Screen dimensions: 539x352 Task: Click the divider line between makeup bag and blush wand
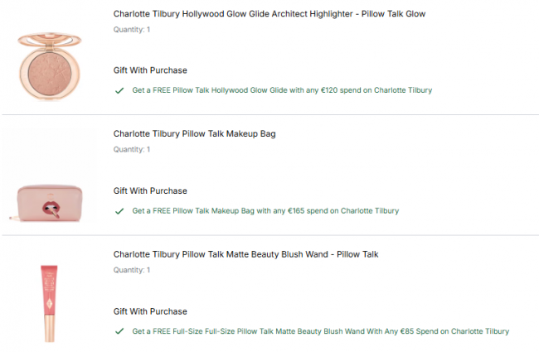pyautogui.click(x=269, y=236)
